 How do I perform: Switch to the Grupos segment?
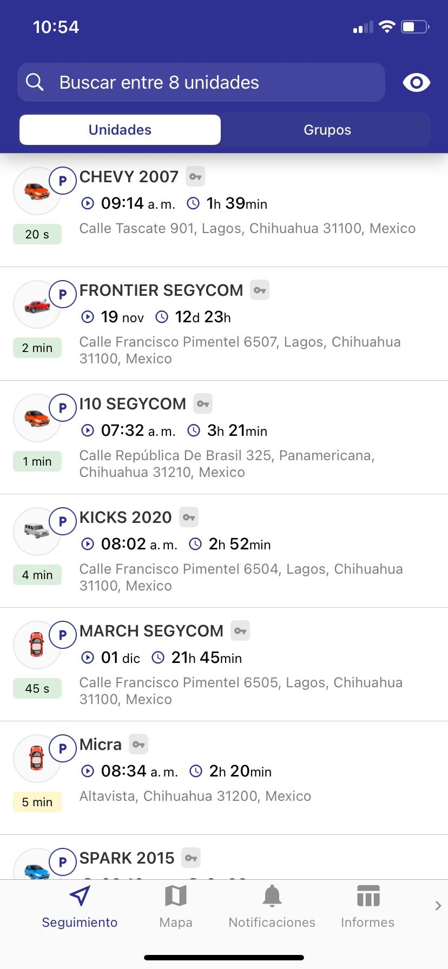(327, 130)
